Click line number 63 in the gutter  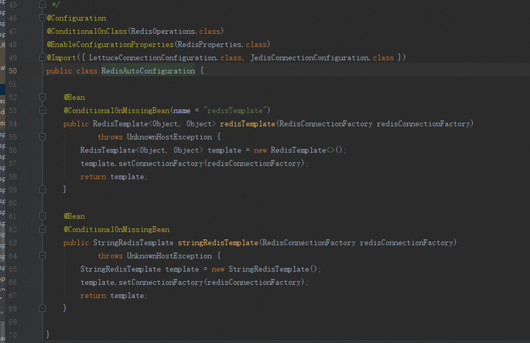point(13,243)
